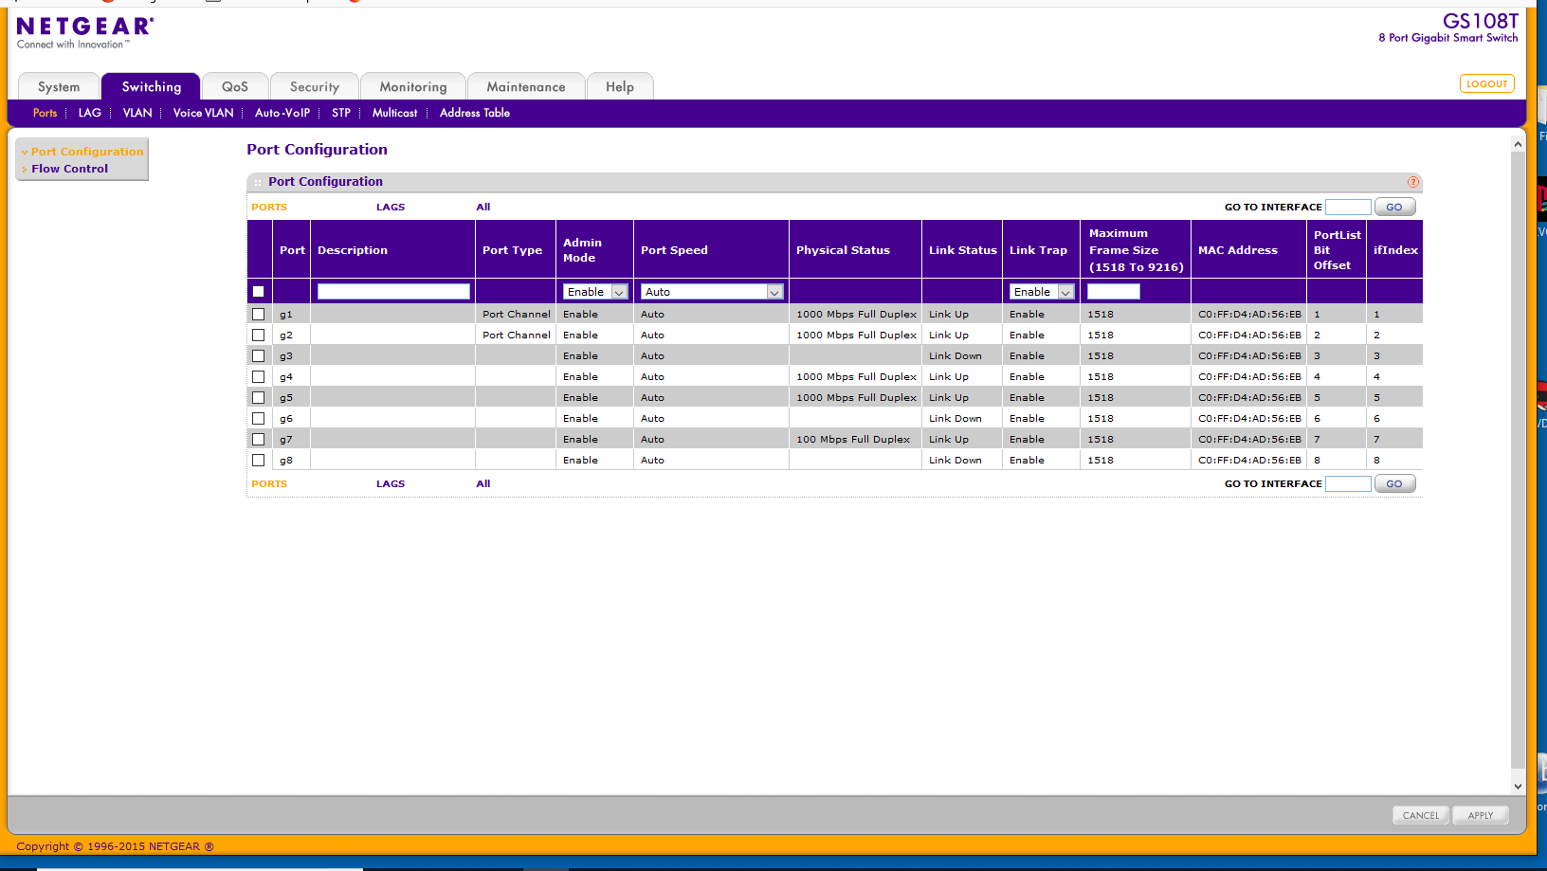Click the LOGOUT button

click(1486, 83)
